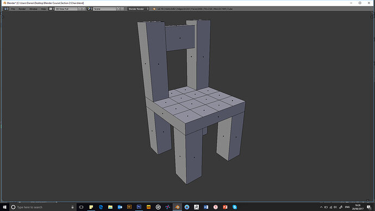375x211 pixels.
Task: Open the Help menu
Action: pos(43,9)
